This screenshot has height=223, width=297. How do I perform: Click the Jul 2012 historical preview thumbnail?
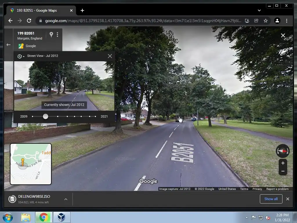(64, 86)
